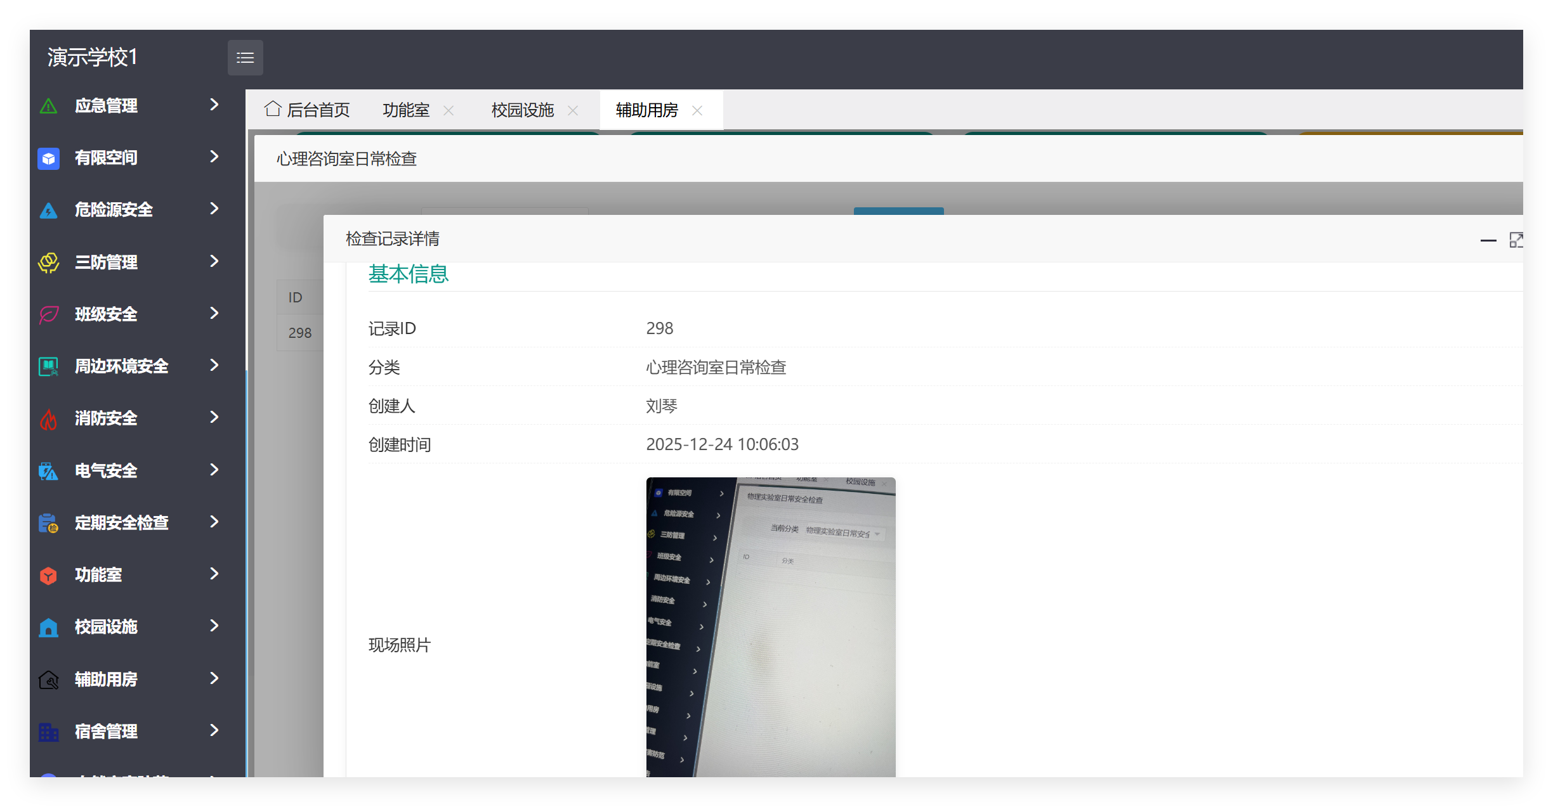1553x807 pixels.
Task: Open the 功能室 orange cube icon
Action: pos(48,574)
